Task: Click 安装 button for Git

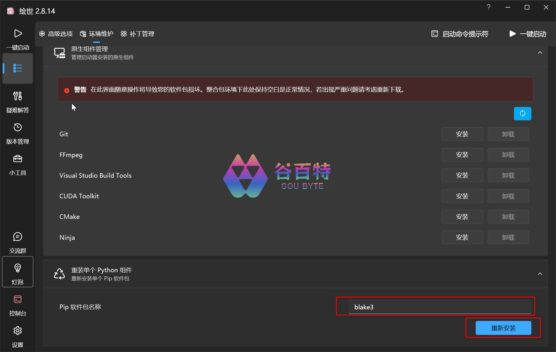Action: point(462,134)
